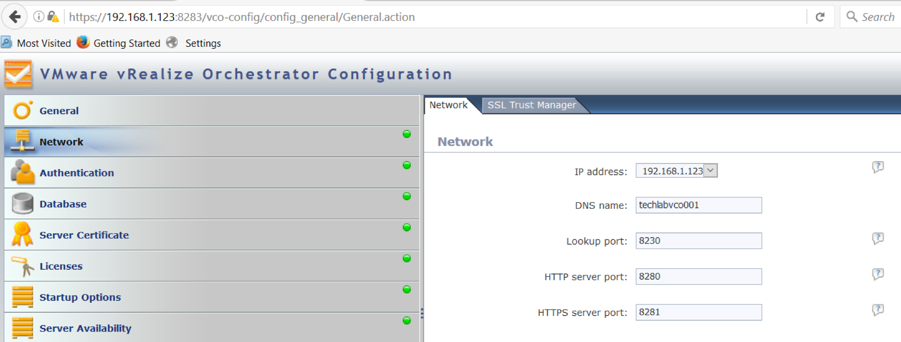
Task: Open the Database section
Action: [212, 204]
